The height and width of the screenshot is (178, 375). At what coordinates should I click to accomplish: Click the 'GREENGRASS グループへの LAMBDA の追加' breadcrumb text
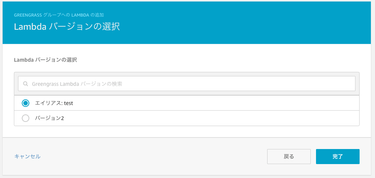[x=59, y=15]
